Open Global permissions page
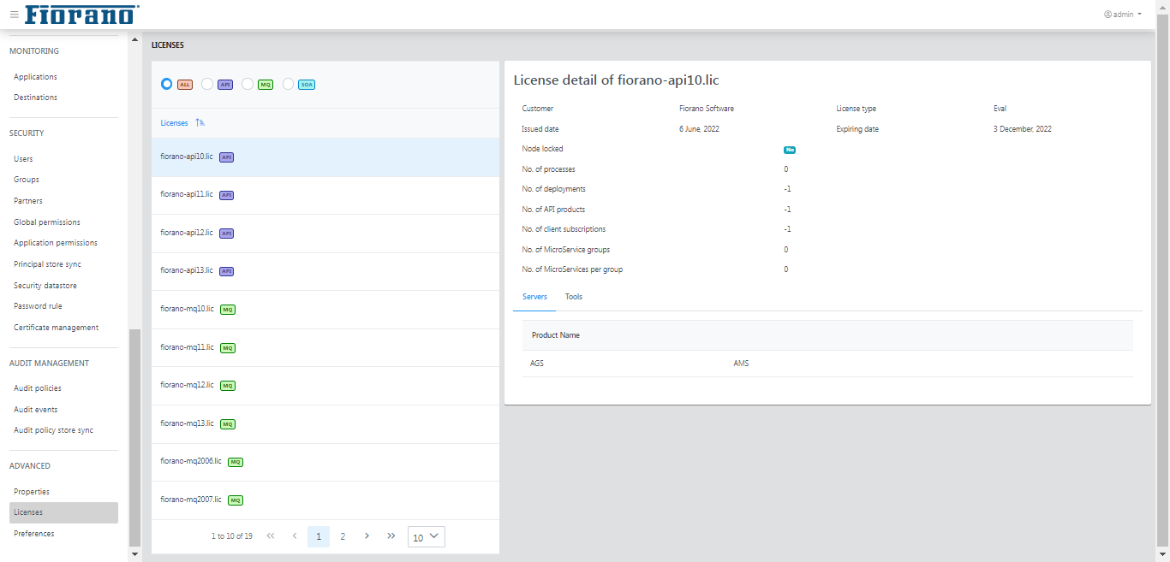This screenshot has width=1170, height=562. pos(47,222)
